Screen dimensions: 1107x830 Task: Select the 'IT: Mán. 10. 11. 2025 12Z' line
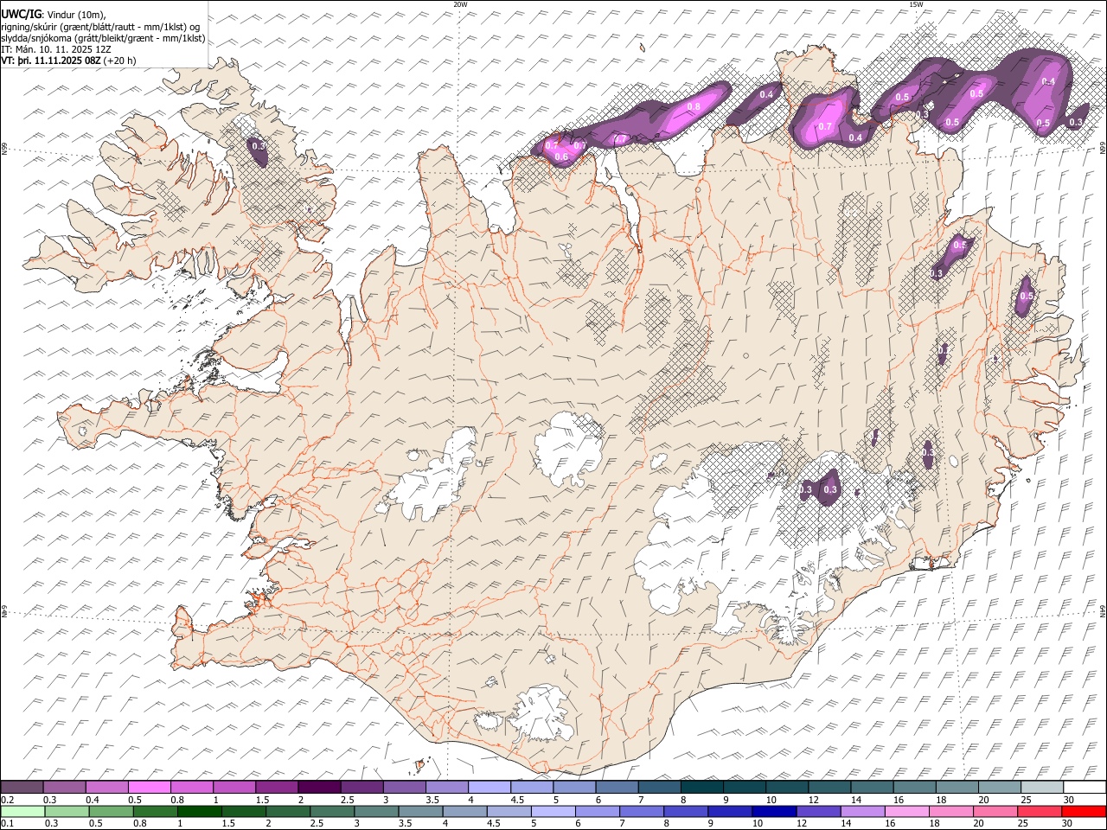(57, 49)
